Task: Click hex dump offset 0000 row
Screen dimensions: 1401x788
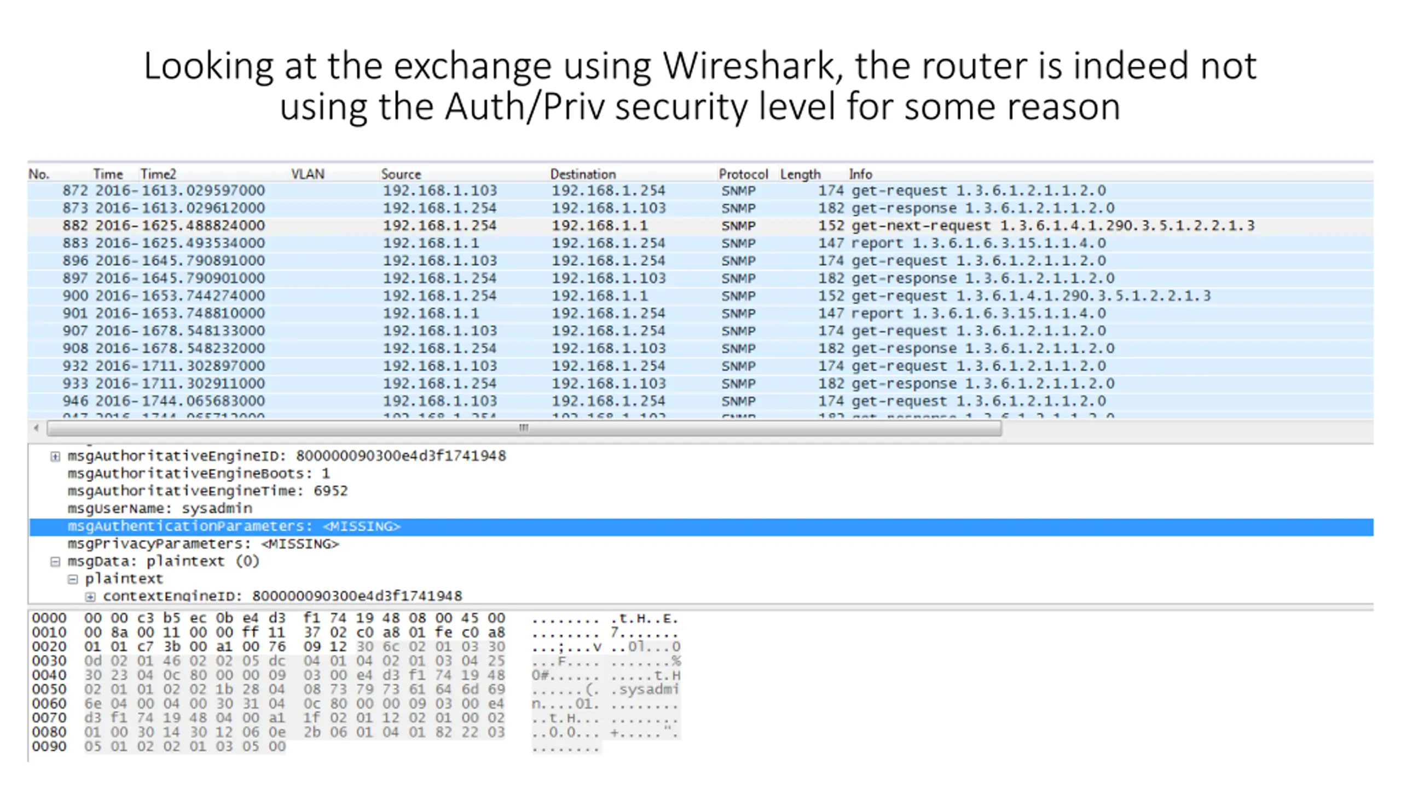Action: 355,619
